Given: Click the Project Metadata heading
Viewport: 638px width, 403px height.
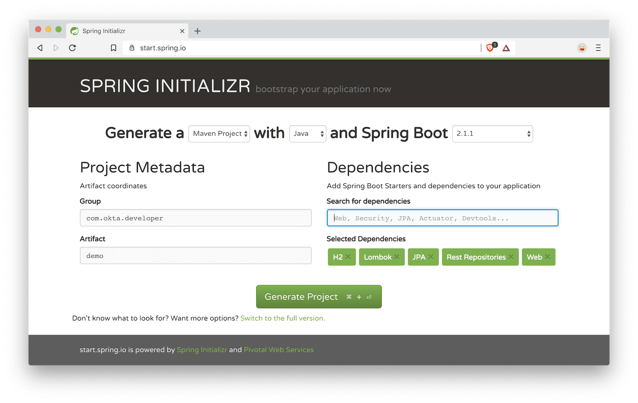Looking at the screenshot, I should (x=142, y=167).
